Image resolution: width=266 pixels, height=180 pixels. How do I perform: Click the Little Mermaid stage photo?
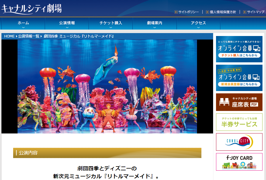click(107, 86)
